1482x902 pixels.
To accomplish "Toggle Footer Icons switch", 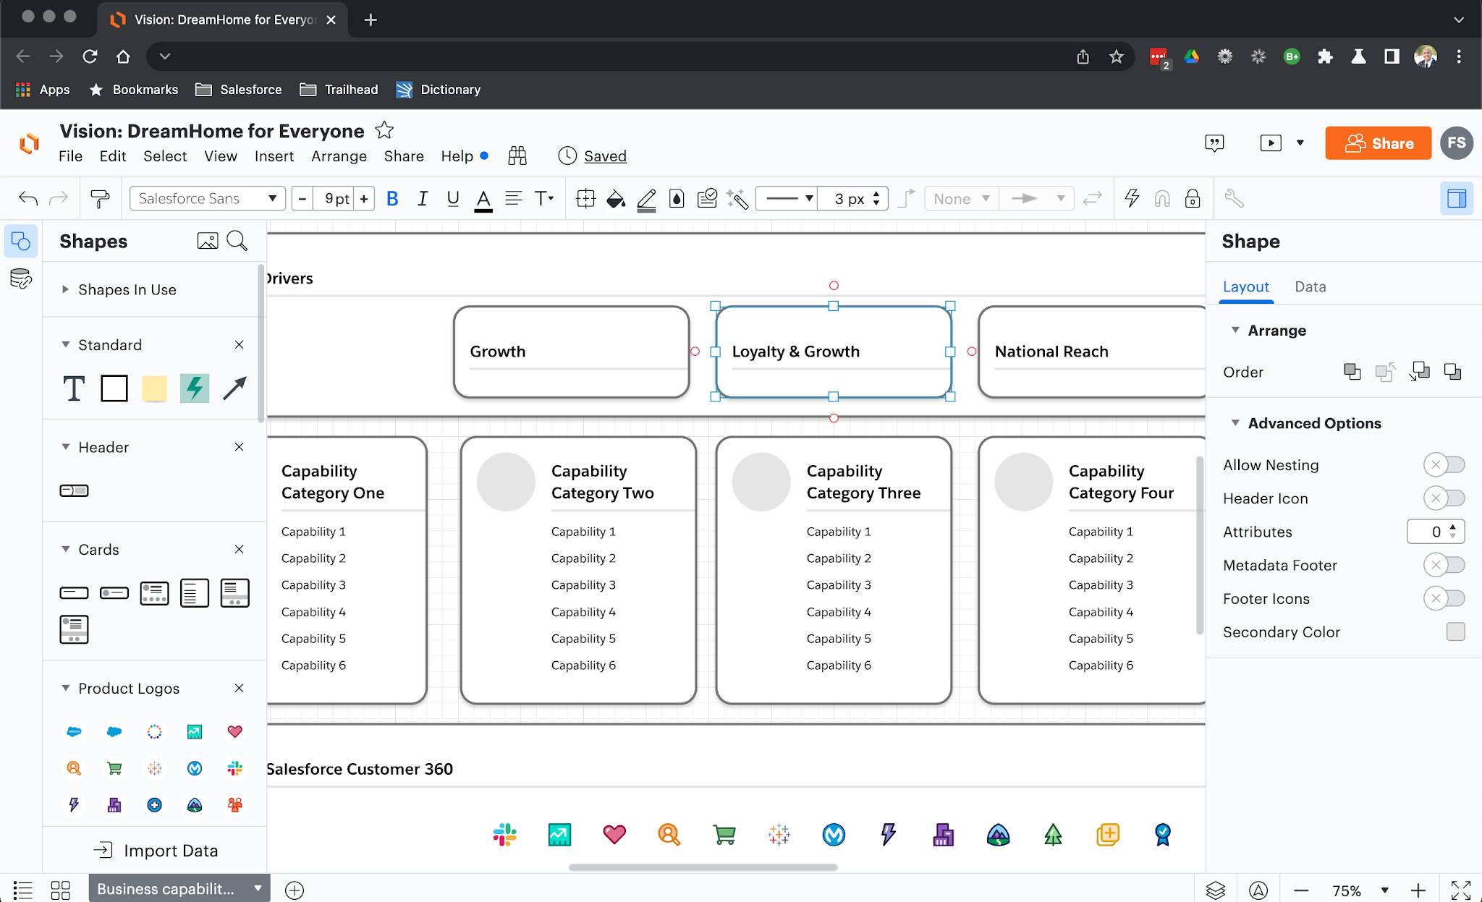I will 1444,598.
